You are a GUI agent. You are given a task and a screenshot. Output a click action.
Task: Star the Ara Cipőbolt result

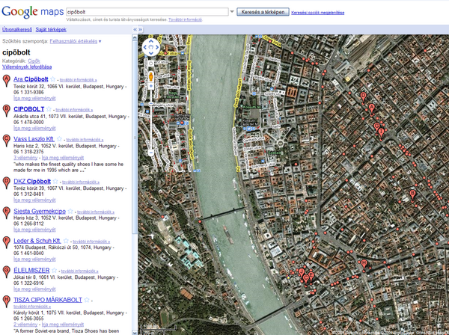[x=52, y=79]
